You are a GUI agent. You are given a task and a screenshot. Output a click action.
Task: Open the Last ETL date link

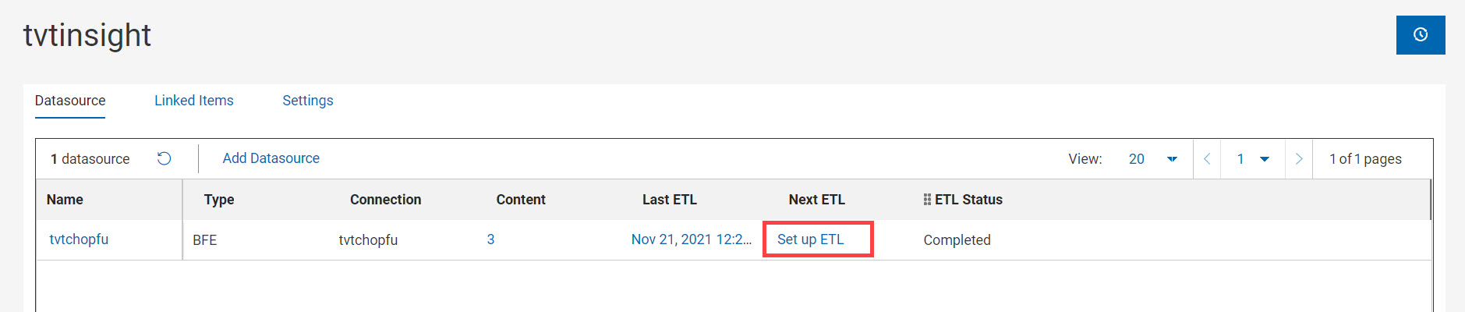pos(691,239)
